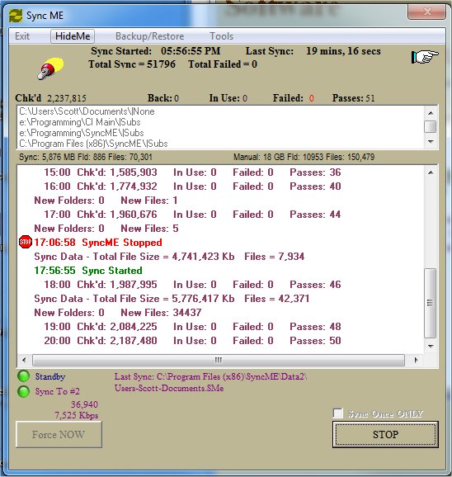The image size is (452, 477).
Task: Click log panel vertical scrollbar thumb
Action: [430, 303]
